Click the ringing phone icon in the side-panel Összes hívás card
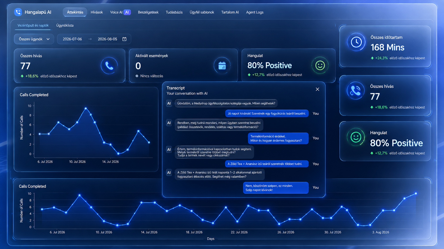 [355, 91]
